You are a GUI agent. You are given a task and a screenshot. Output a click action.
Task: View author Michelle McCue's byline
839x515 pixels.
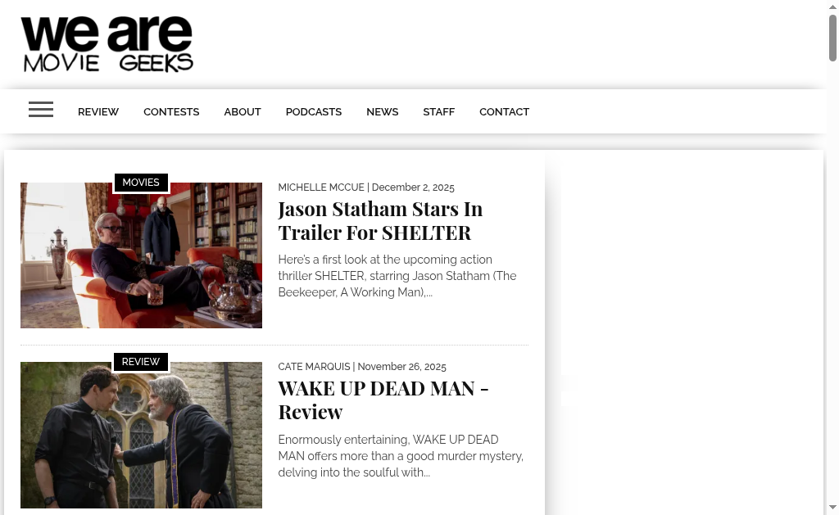(x=321, y=187)
